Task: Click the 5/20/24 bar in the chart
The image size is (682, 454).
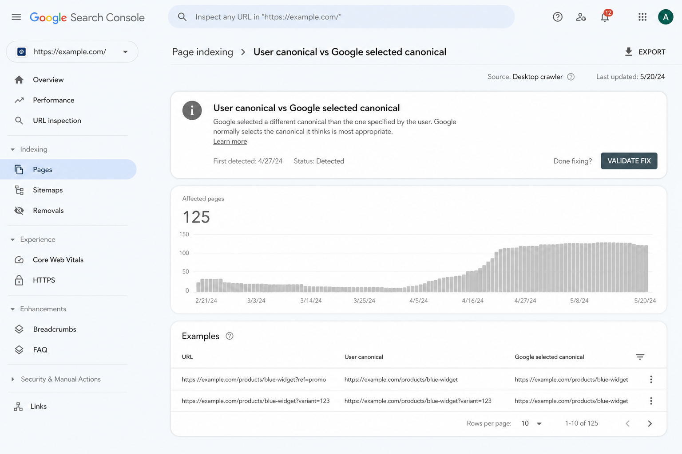Action: click(646, 269)
